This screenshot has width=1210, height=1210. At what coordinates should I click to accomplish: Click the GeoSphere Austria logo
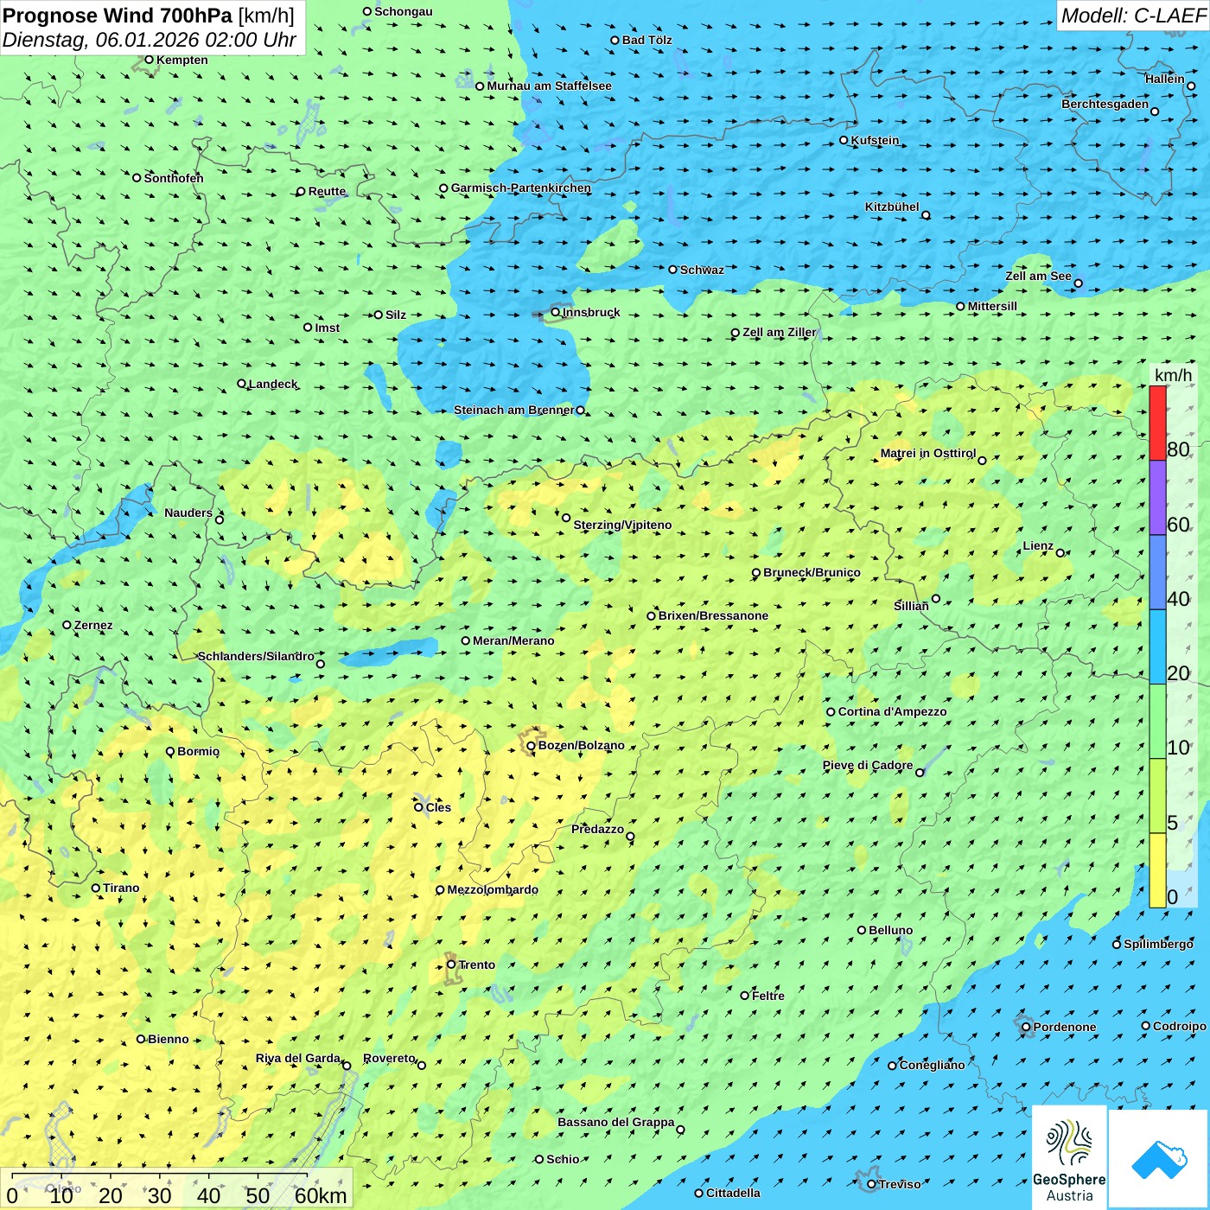[x=1069, y=1156]
